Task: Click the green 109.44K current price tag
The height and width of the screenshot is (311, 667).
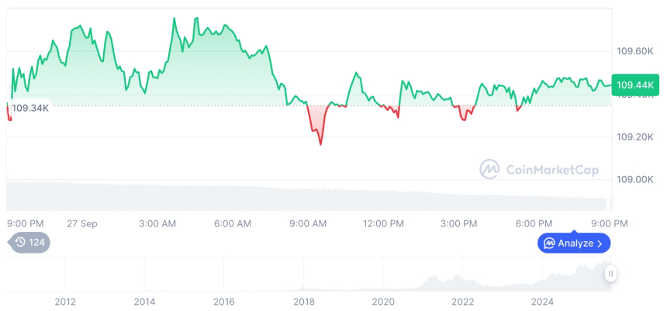Action: [x=634, y=85]
